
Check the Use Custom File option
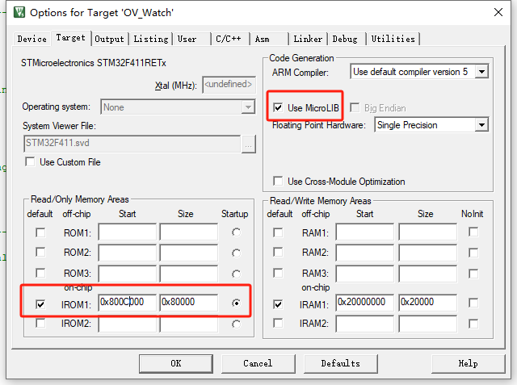coord(31,162)
